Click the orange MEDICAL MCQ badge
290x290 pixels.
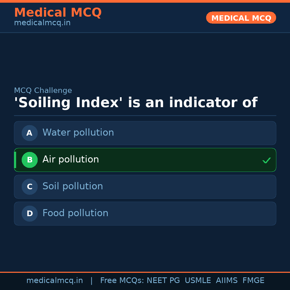(x=241, y=18)
